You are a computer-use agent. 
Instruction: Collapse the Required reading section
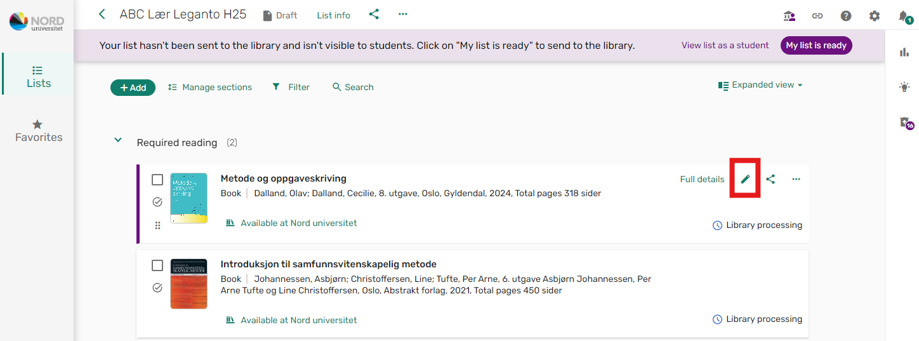click(x=118, y=140)
